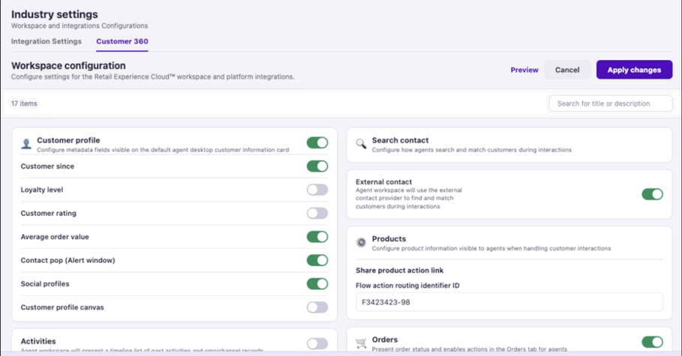Click the Search contact magnifier icon
Viewport: 682px width, 356px height.
coord(361,144)
